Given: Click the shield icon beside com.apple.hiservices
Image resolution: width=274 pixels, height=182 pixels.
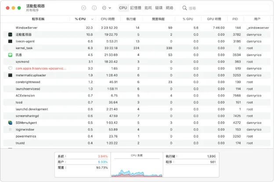Looking at the screenshot, I should (x=10, y=68).
